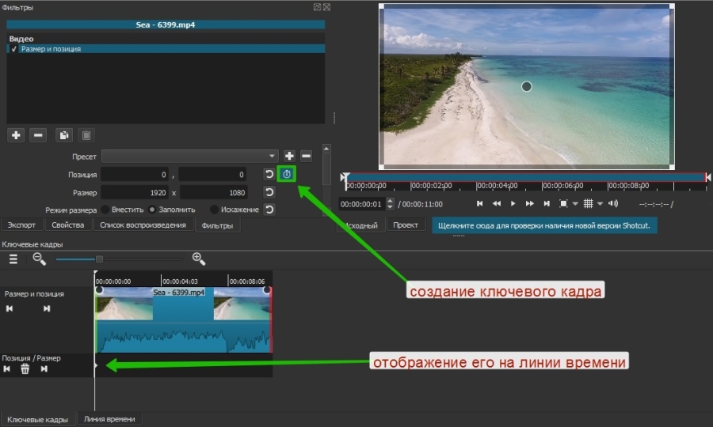The height and width of the screenshot is (427, 713).
Task: Open the Пресет dropdown list
Action: (x=273, y=157)
